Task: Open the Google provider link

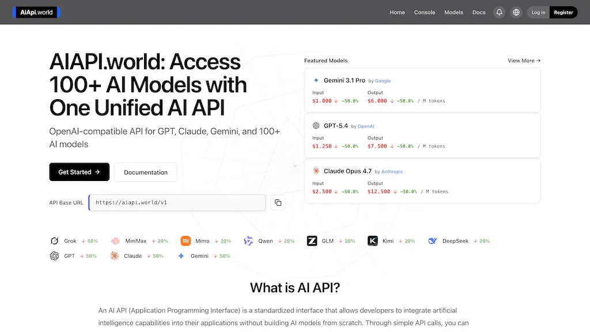Action: (x=383, y=81)
